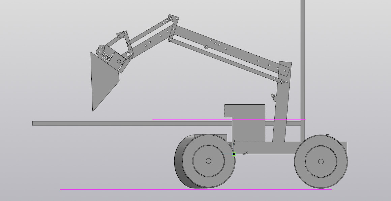This screenshot has width=391, height=201.
Task: Select the elbow joint plate at boom top
Action: [x=173, y=29]
